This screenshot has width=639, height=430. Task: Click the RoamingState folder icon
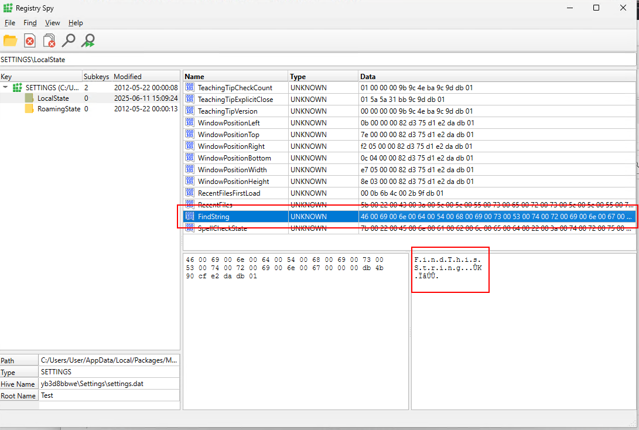click(29, 109)
